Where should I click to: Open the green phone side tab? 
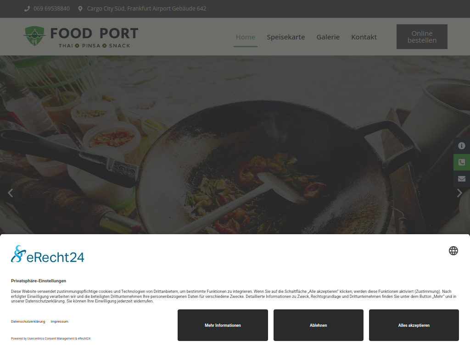click(x=462, y=162)
